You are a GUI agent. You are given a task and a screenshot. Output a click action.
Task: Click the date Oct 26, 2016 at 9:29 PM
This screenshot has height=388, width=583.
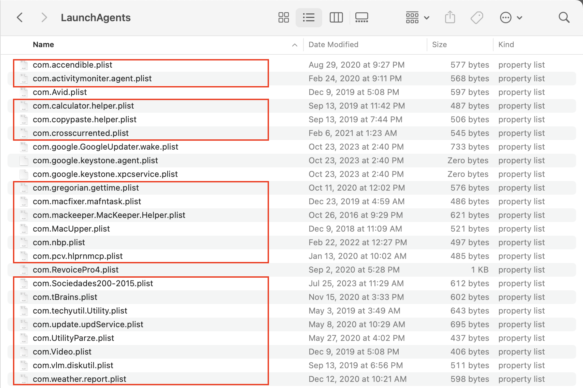tap(356, 215)
